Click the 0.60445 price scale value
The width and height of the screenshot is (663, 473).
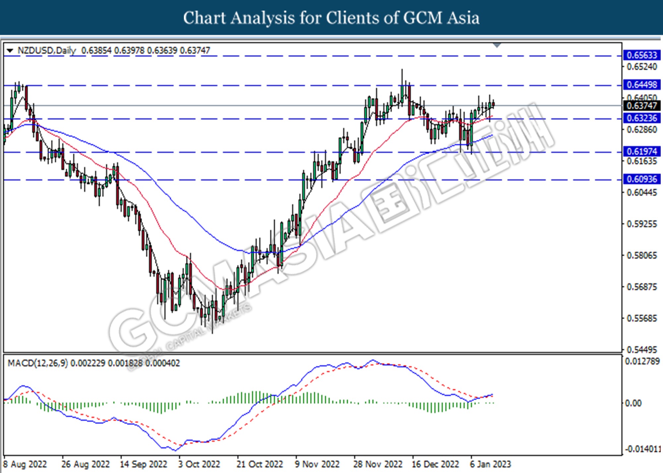point(642,192)
